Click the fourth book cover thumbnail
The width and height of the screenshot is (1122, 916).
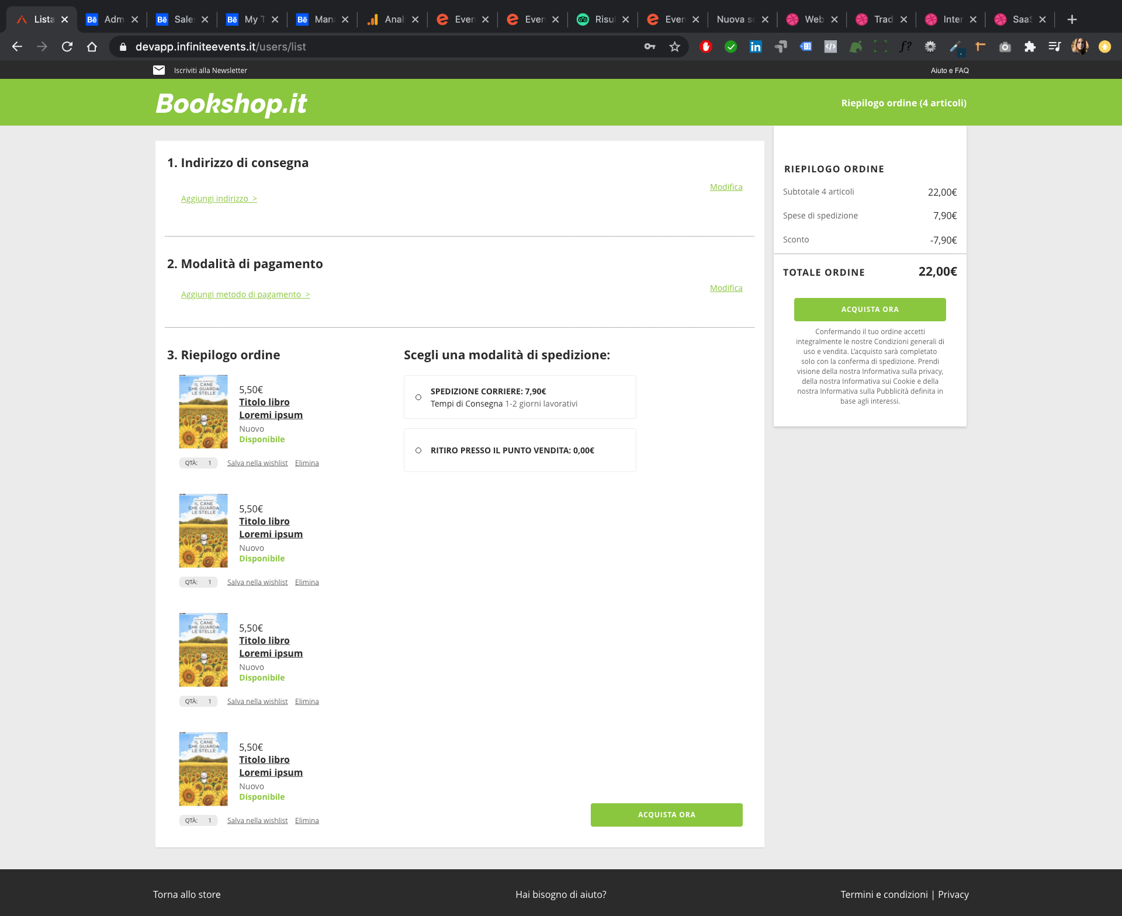click(x=203, y=769)
